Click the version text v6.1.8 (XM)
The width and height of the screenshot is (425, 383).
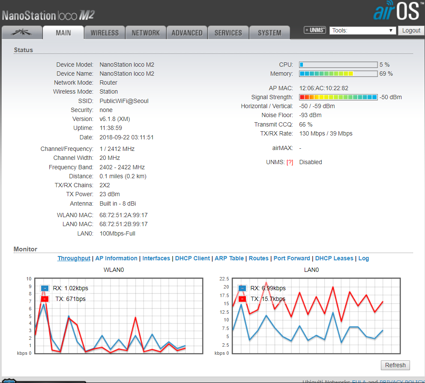pyautogui.click(x=115, y=119)
